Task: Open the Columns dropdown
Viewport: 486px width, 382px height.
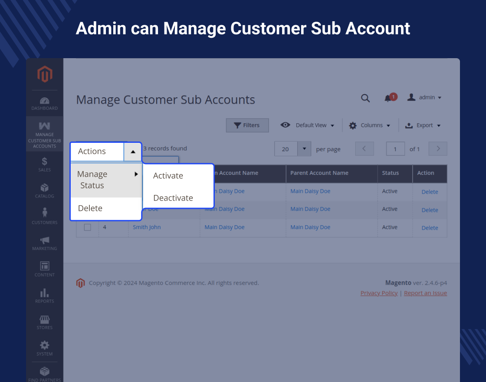Action: (x=369, y=125)
